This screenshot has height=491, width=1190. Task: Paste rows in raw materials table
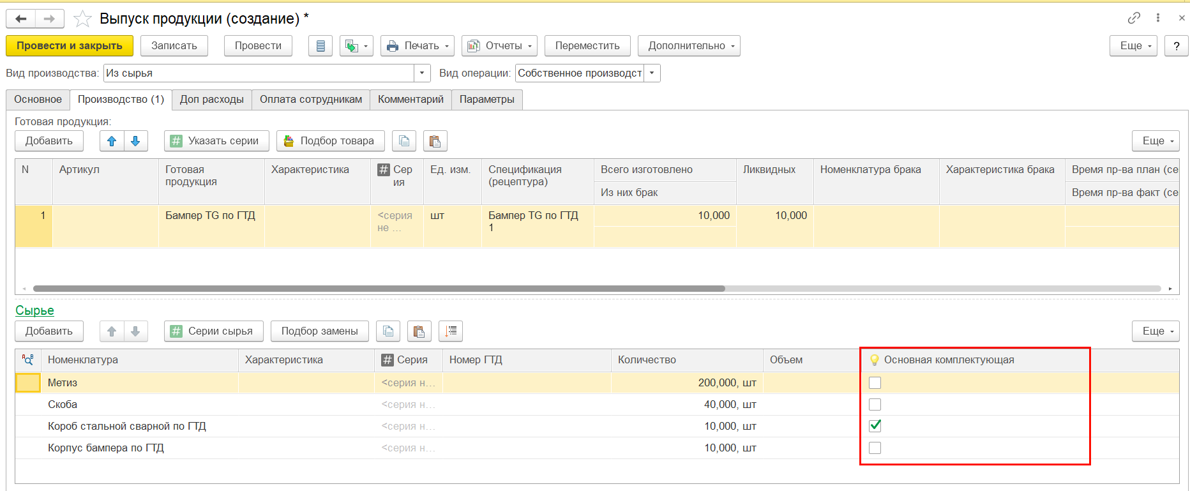click(x=419, y=331)
